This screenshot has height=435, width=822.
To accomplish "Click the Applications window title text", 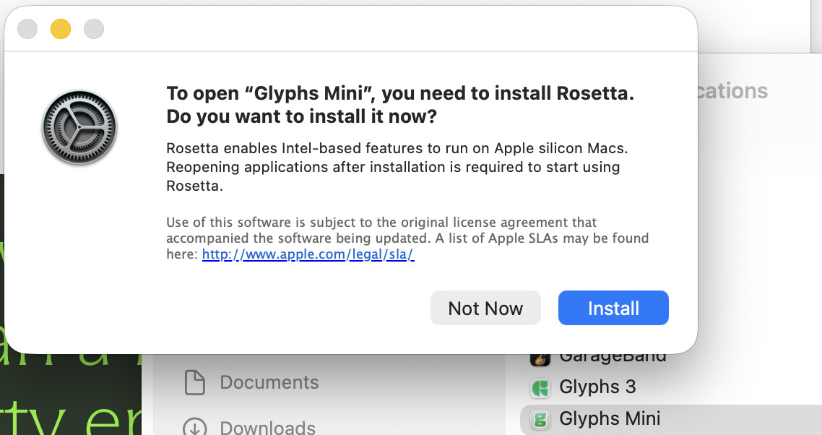I will coord(733,91).
